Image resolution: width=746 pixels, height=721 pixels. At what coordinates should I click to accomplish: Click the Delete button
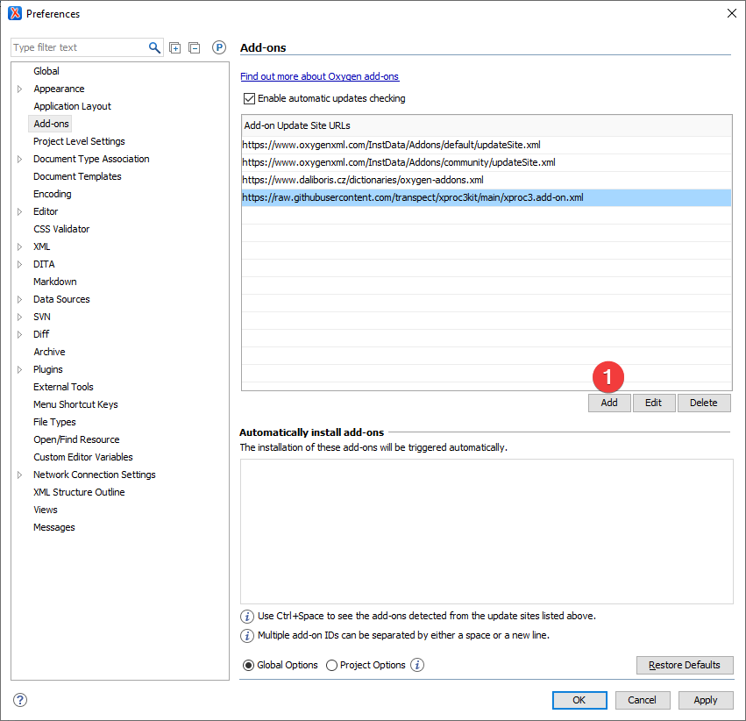click(703, 403)
